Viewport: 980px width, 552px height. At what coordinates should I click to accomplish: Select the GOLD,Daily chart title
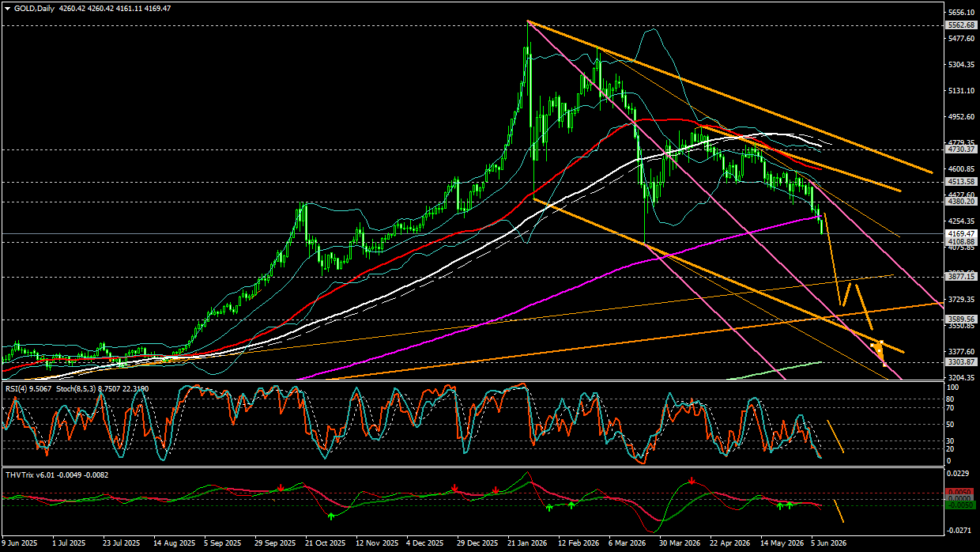[35, 8]
